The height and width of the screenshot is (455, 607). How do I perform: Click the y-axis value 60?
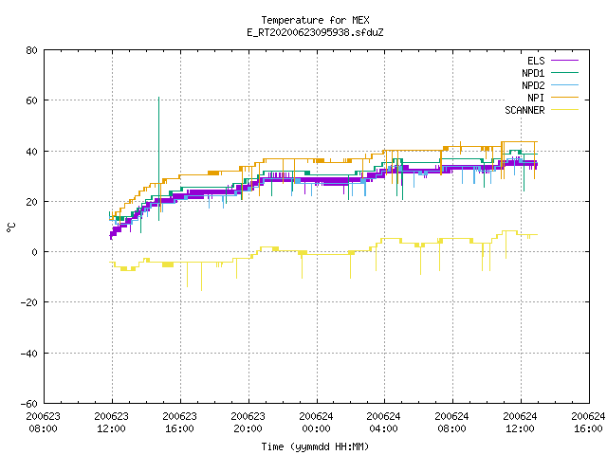pyautogui.click(x=31, y=100)
